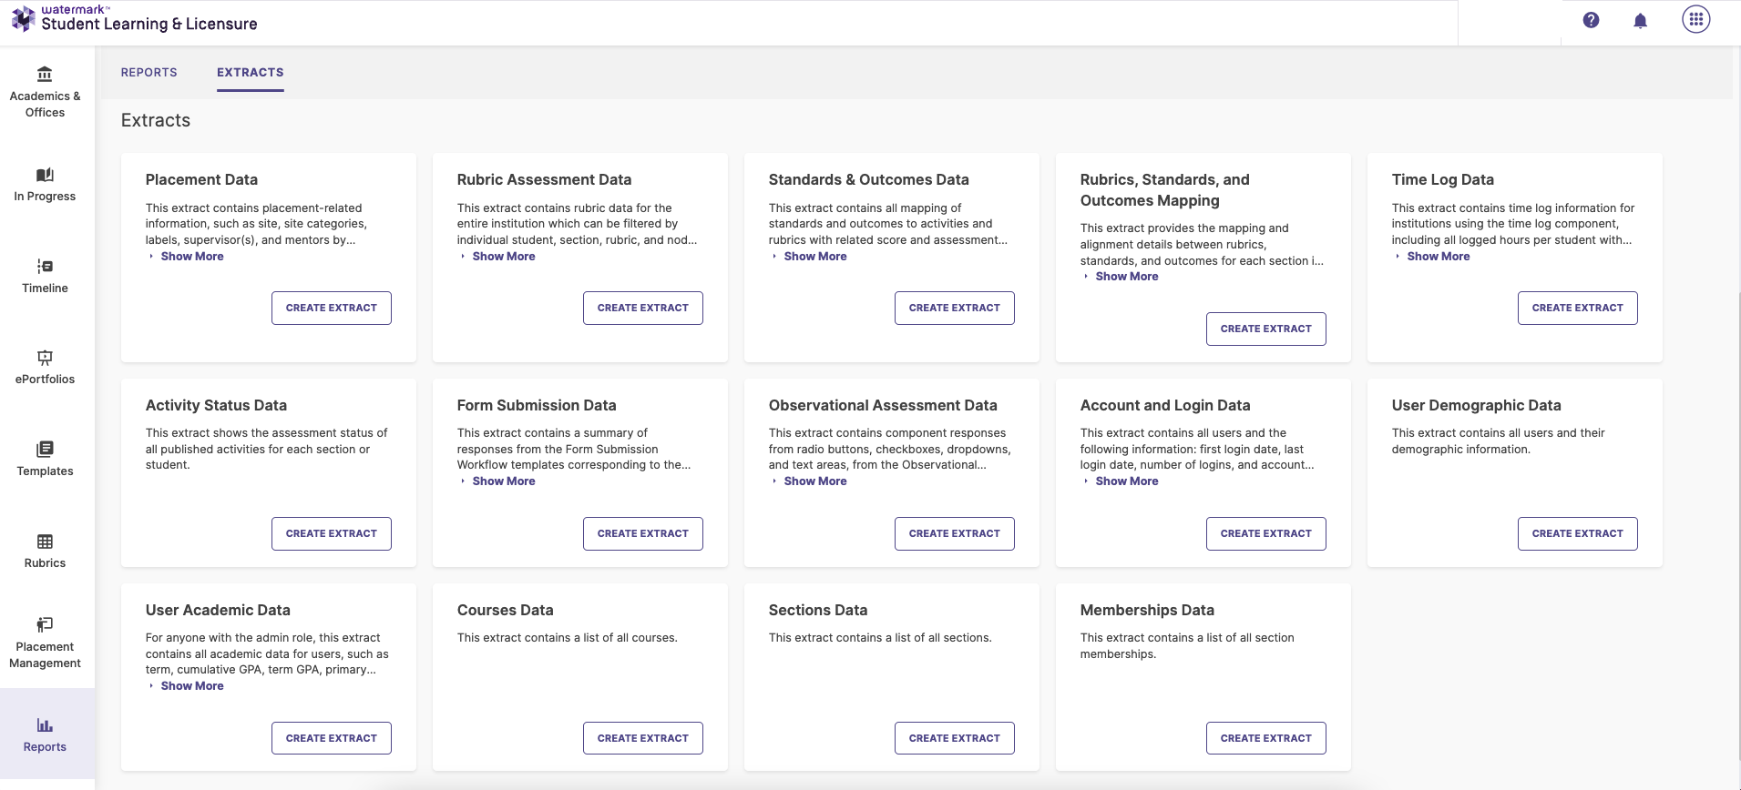Click the Watermark logo icon

pos(23,18)
